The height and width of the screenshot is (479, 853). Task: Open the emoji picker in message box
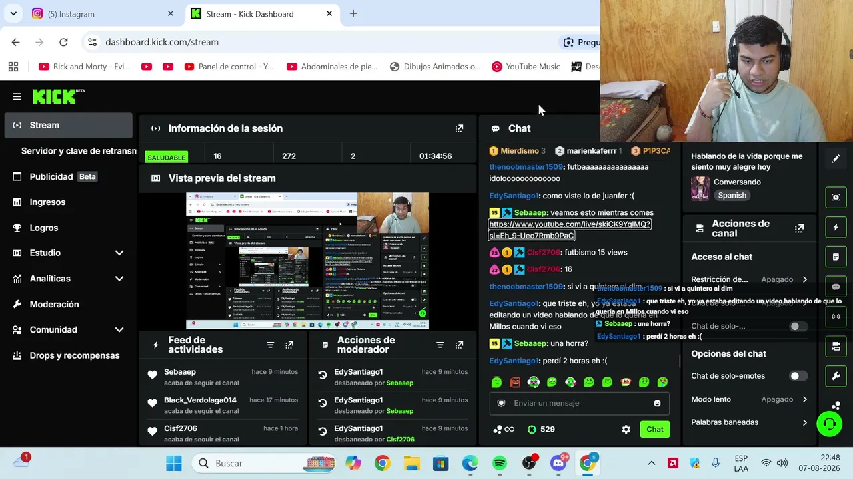(x=657, y=403)
